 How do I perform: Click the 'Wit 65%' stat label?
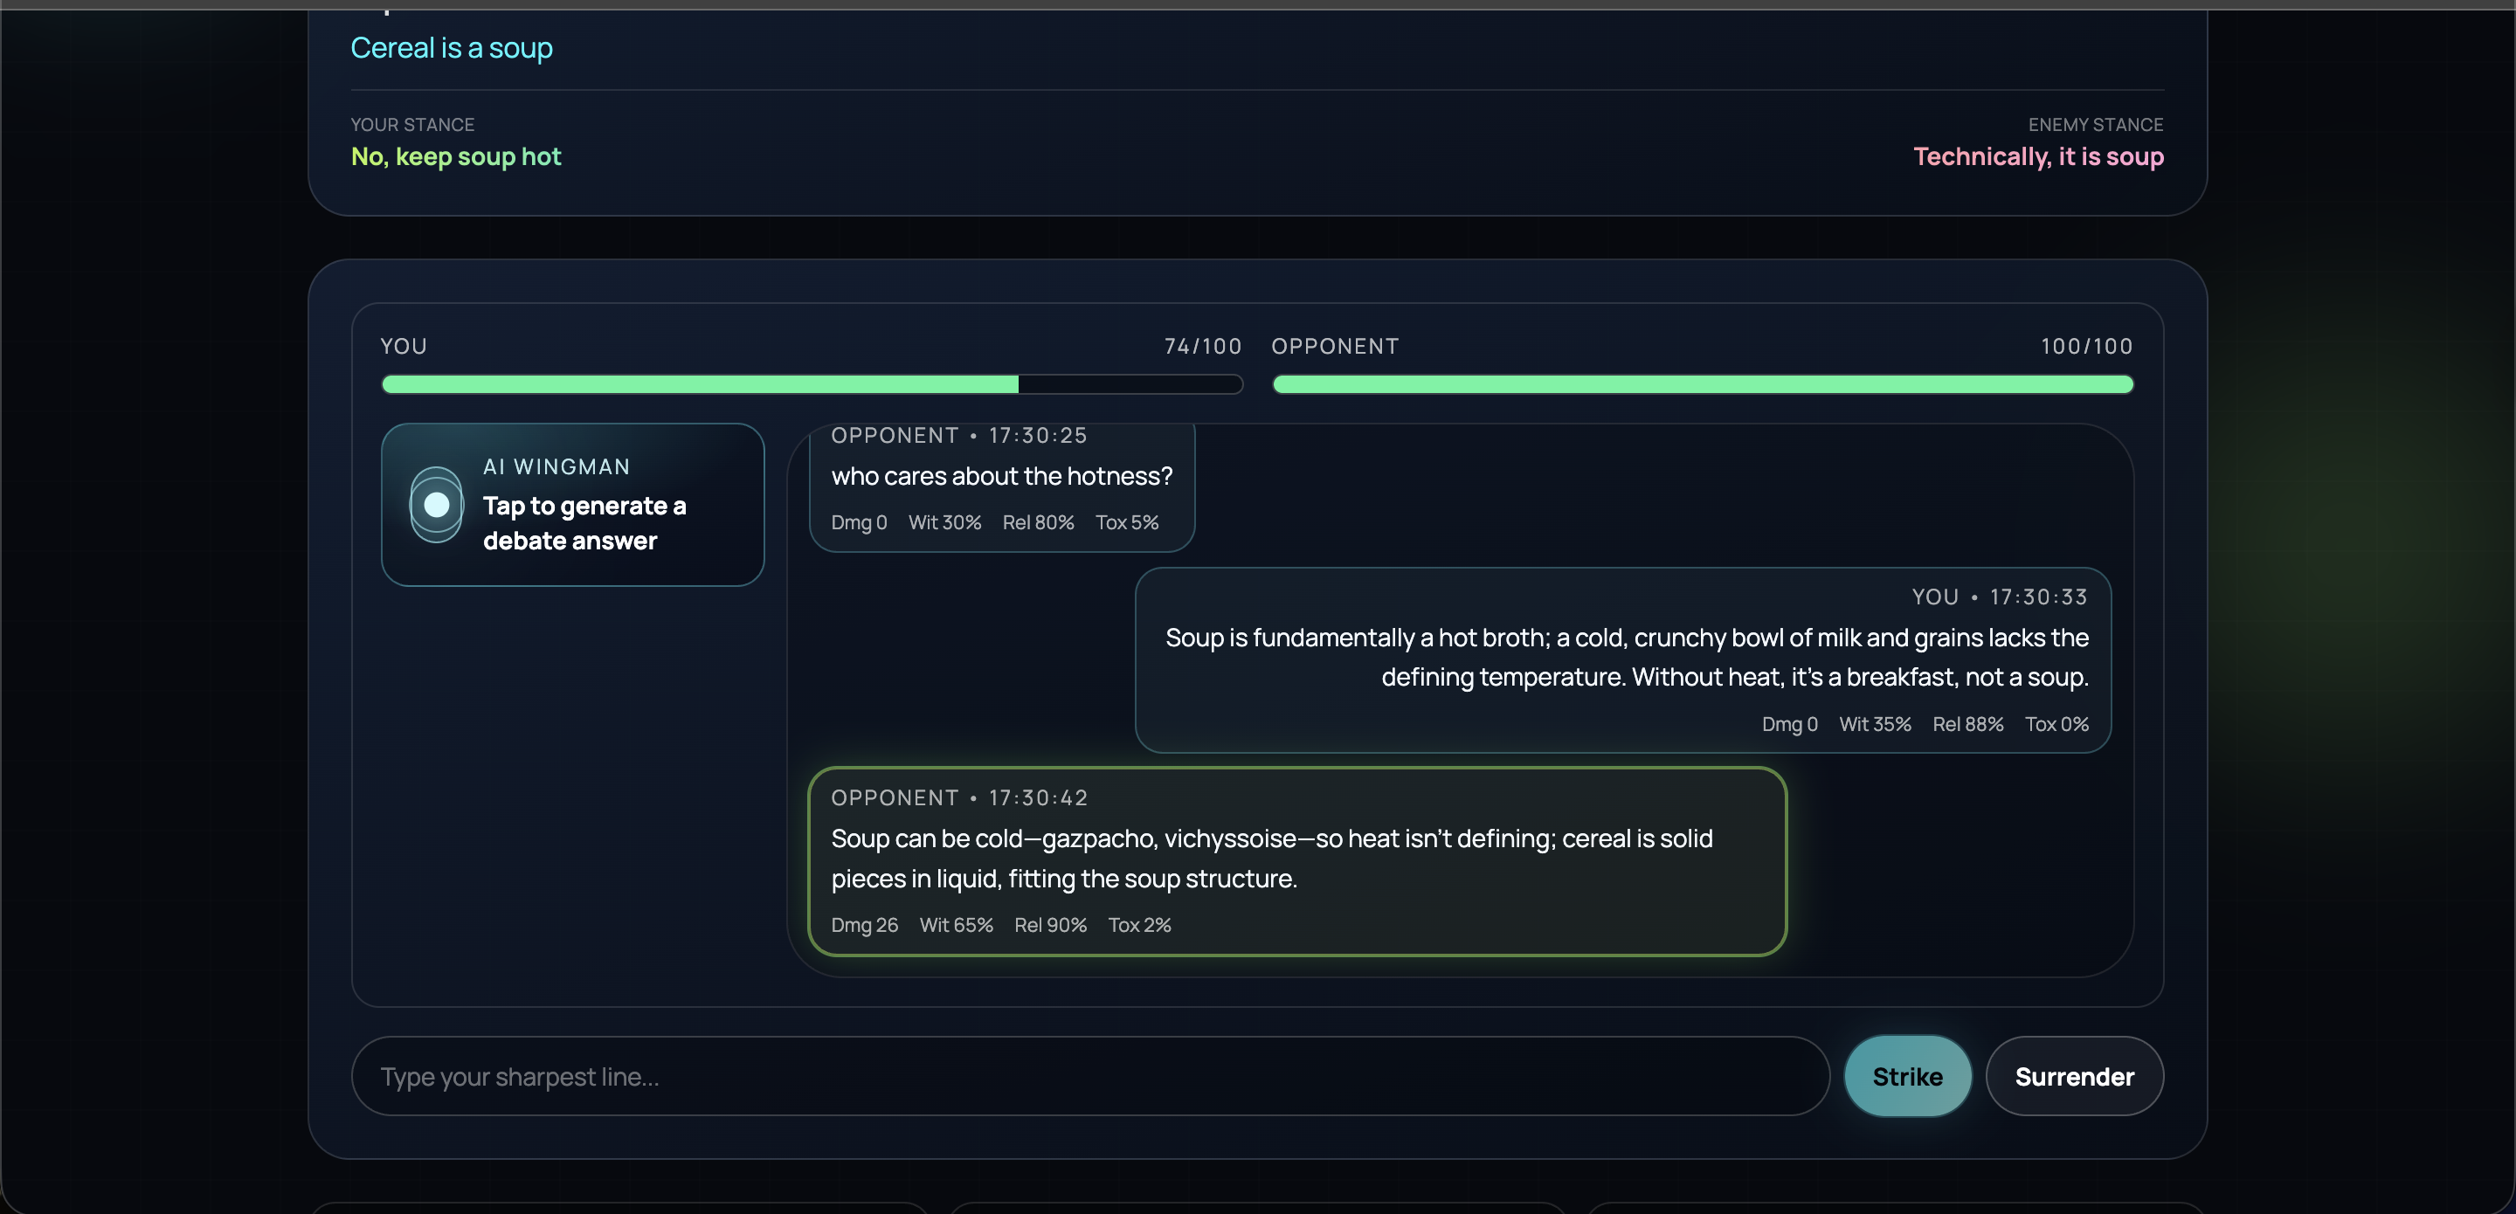point(955,925)
